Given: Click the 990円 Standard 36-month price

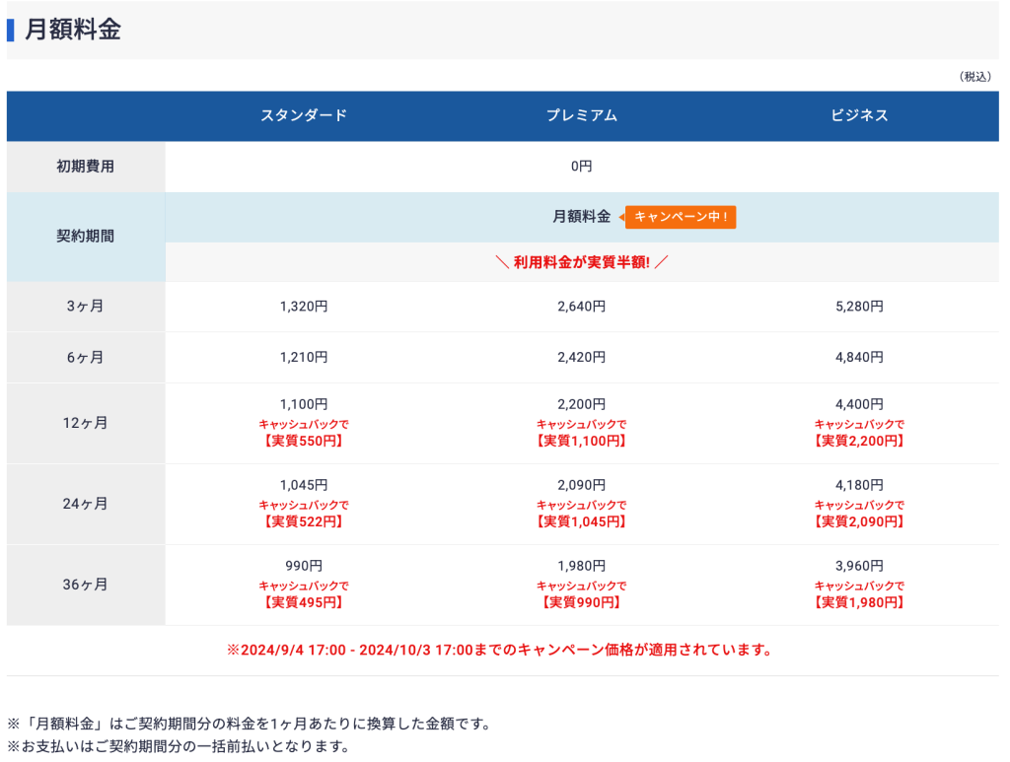Looking at the screenshot, I should (306, 565).
